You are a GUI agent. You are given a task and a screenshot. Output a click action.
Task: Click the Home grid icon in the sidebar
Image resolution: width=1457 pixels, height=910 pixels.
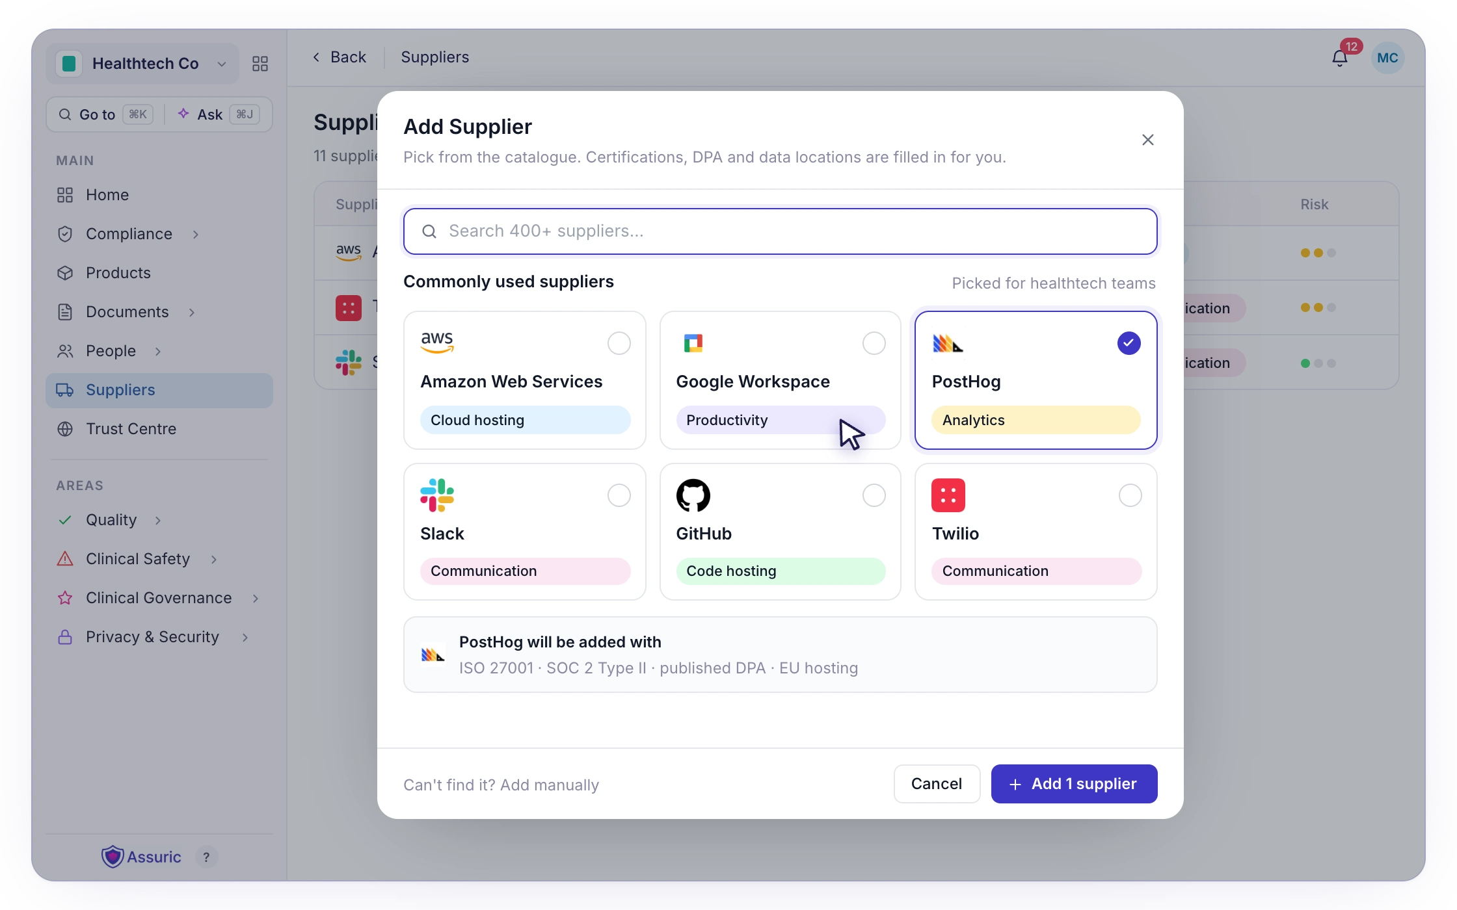(65, 195)
